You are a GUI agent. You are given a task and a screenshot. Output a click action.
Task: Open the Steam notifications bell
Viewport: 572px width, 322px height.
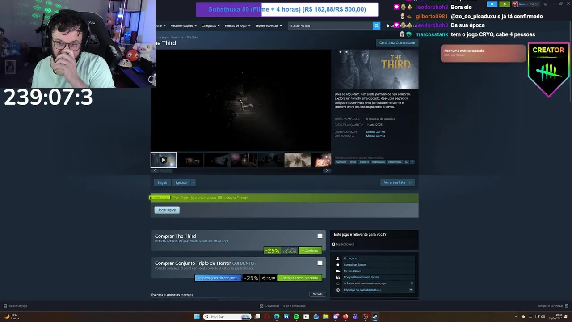pos(505,4)
